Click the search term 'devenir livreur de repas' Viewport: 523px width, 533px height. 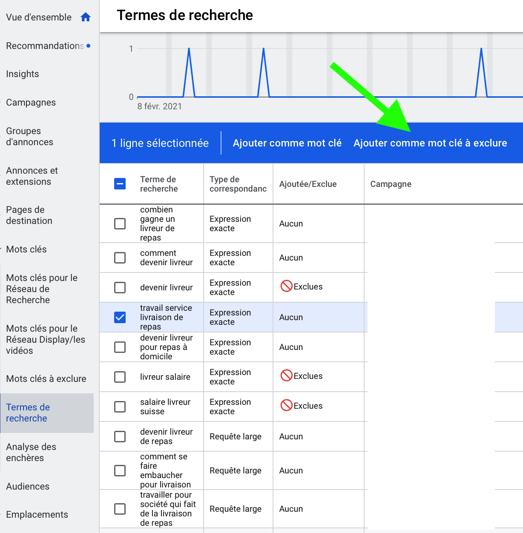tap(167, 436)
